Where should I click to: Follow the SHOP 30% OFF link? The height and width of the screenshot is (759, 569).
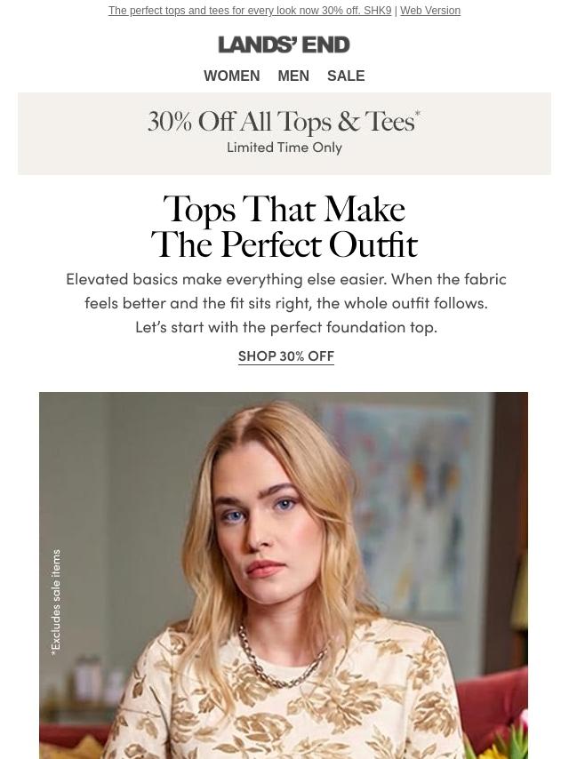coord(285,356)
